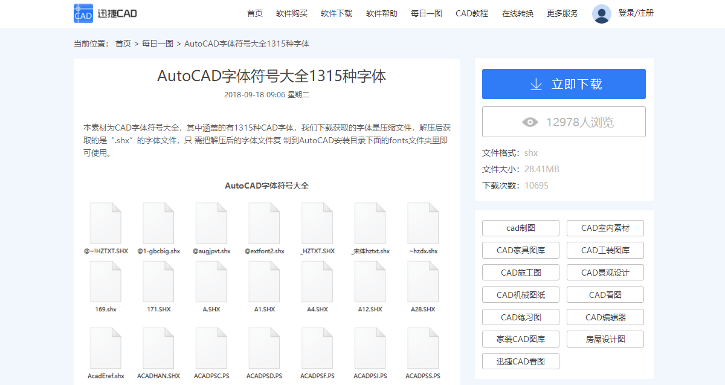Click the _HZTXT.SHX file icon
The width and height of the screenshot is (725, 385).
(x=317, y=223)
